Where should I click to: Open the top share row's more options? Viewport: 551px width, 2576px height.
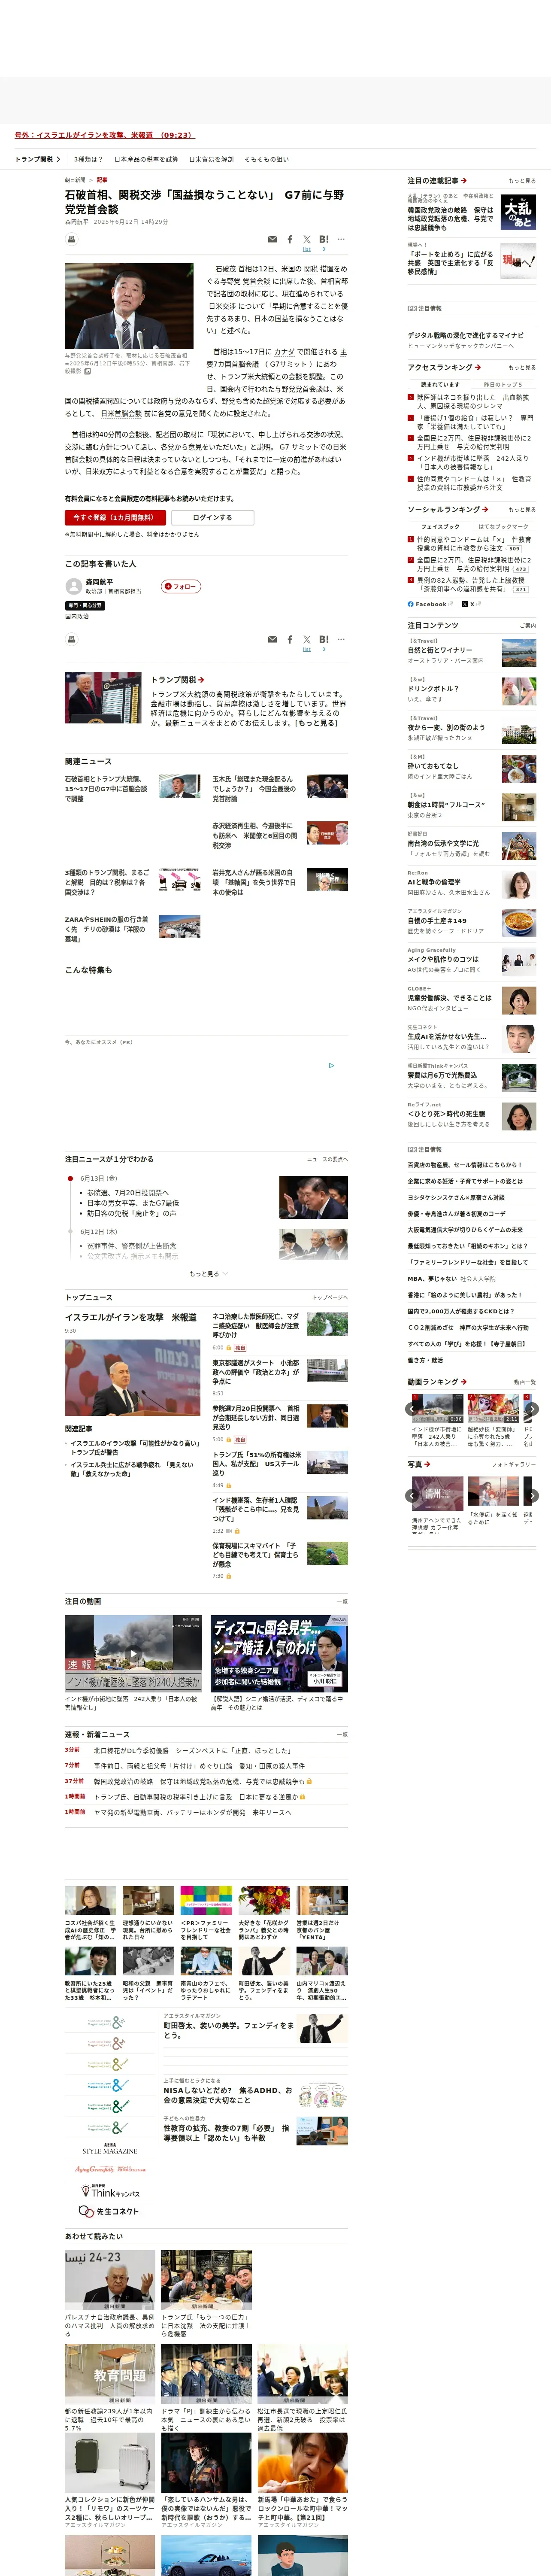point(341,240)
